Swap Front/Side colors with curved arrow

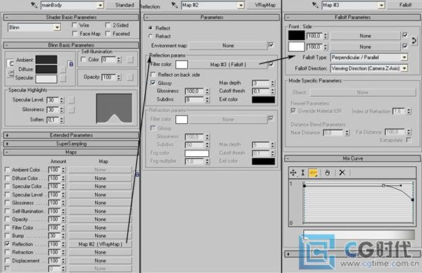(x=414, y=41)
